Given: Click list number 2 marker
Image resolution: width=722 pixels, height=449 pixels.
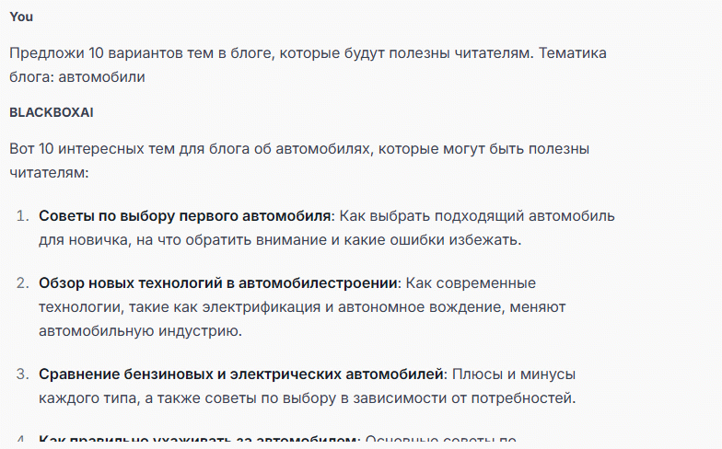Looking at the screenshot, I should click(x=23, y=282).
